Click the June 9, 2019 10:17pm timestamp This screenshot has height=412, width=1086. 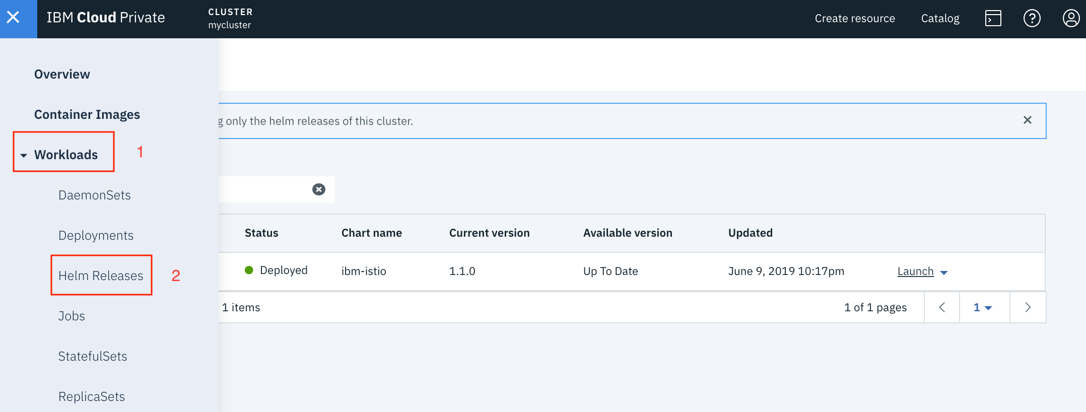[786, 271]
